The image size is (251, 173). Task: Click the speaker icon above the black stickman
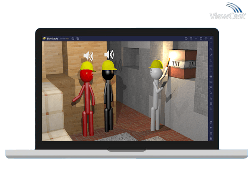(109, 54)
